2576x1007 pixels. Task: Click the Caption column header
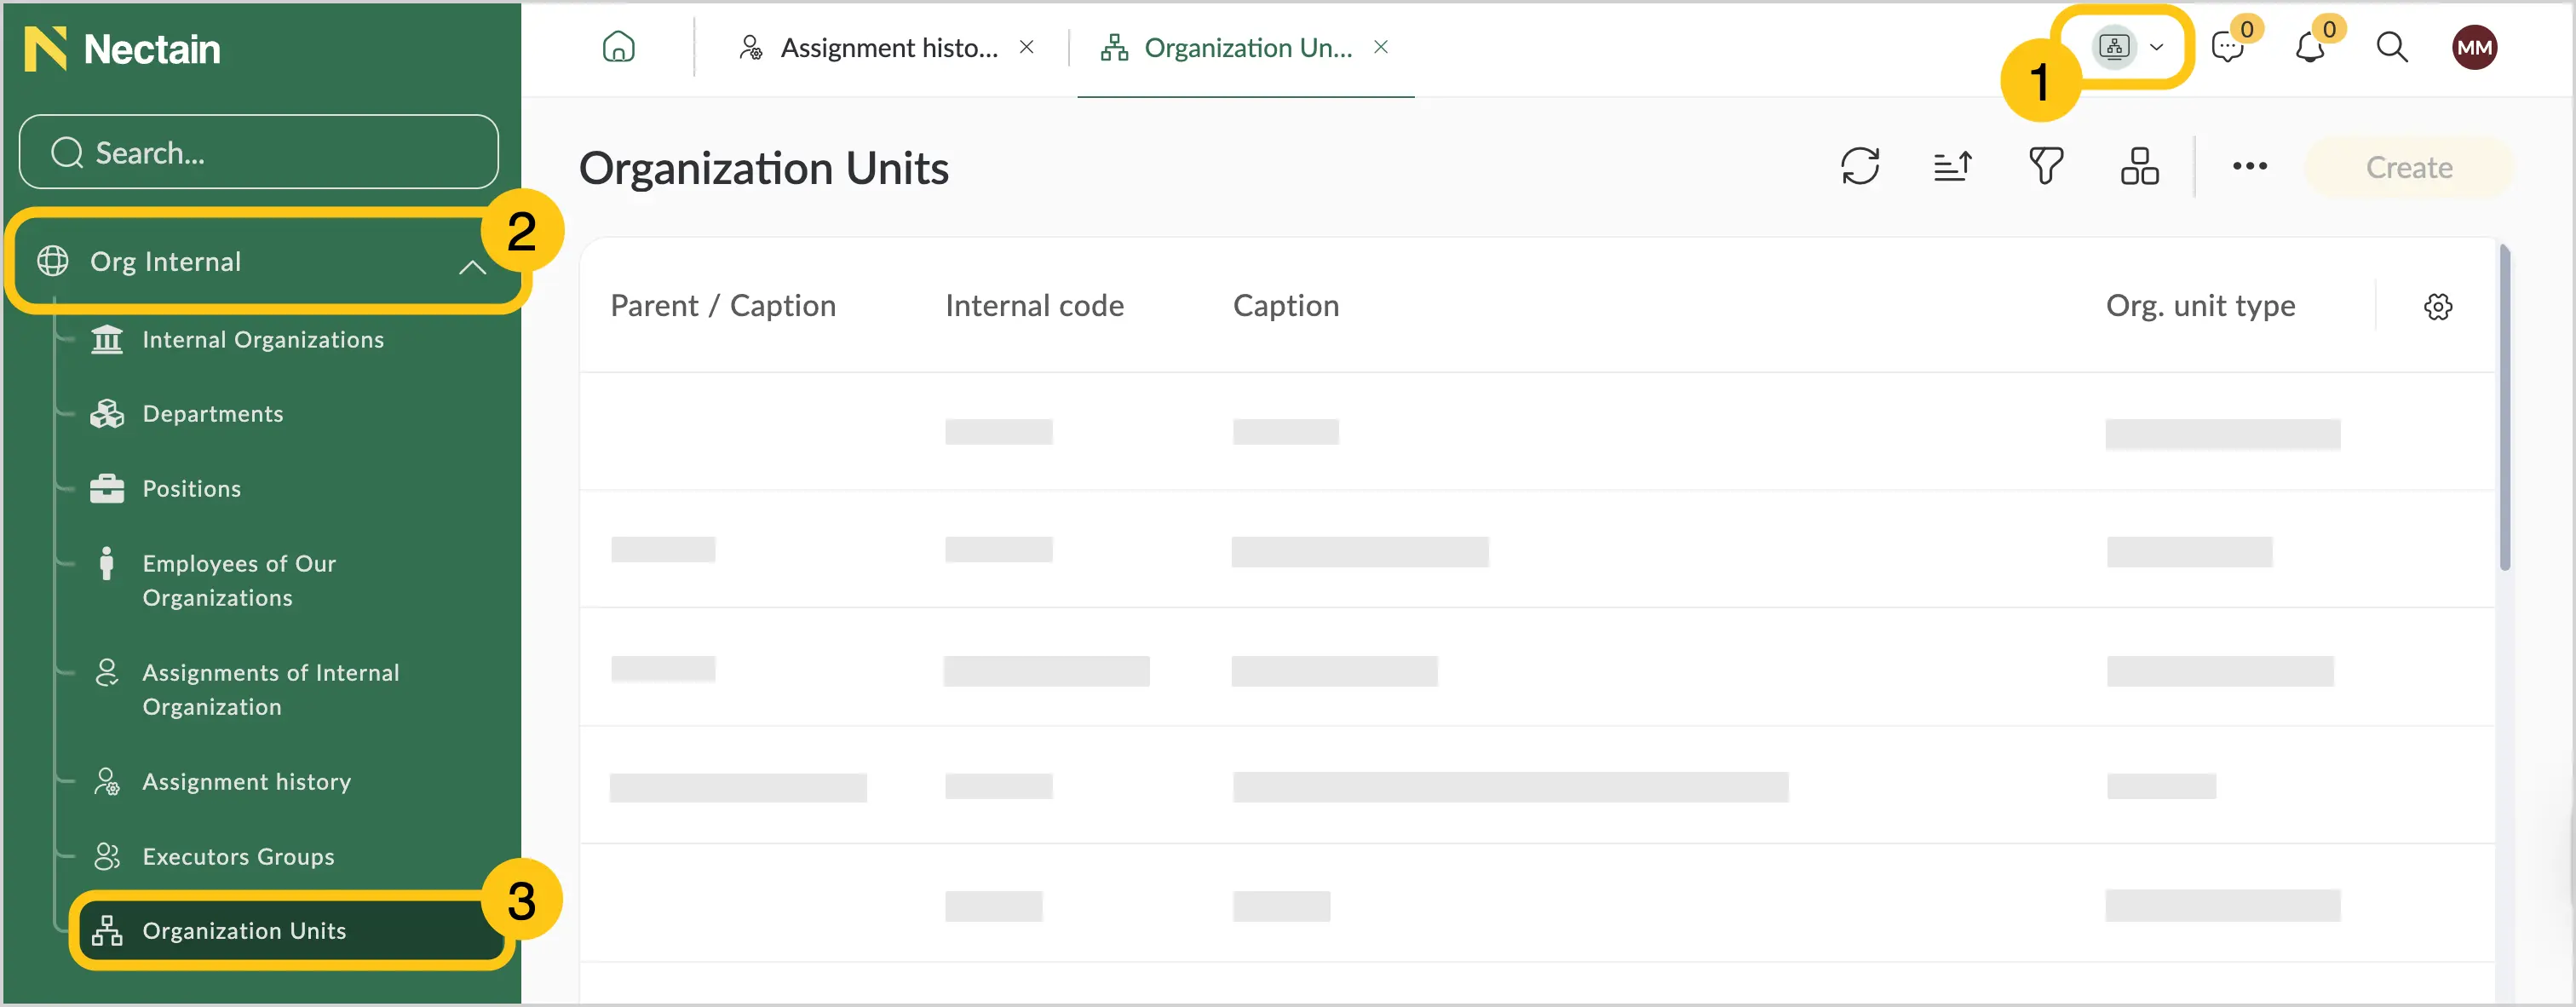(x=1286, y=305)
